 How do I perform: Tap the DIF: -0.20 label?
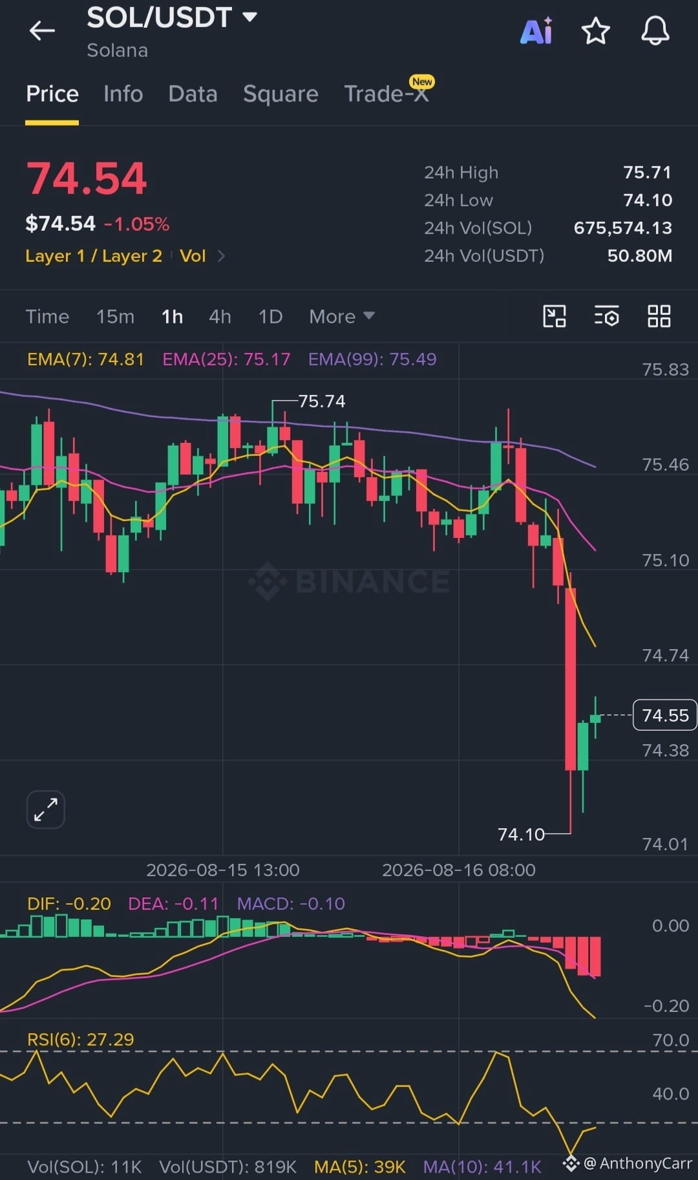click(x=69, y=904)
